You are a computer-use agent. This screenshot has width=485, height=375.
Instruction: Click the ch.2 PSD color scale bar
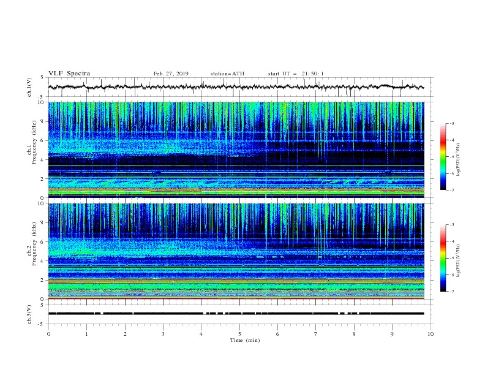443,258
